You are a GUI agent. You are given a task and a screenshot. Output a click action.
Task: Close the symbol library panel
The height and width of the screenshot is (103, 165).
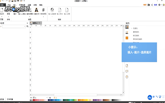pyautogui.click(x=27, y=23)
